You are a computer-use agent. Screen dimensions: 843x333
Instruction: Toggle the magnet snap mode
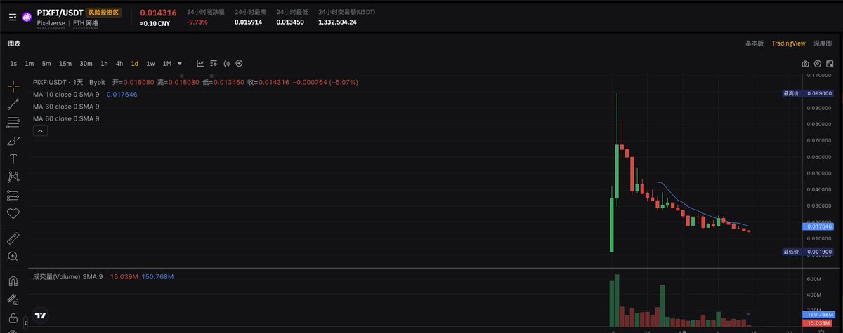(13, 282)
